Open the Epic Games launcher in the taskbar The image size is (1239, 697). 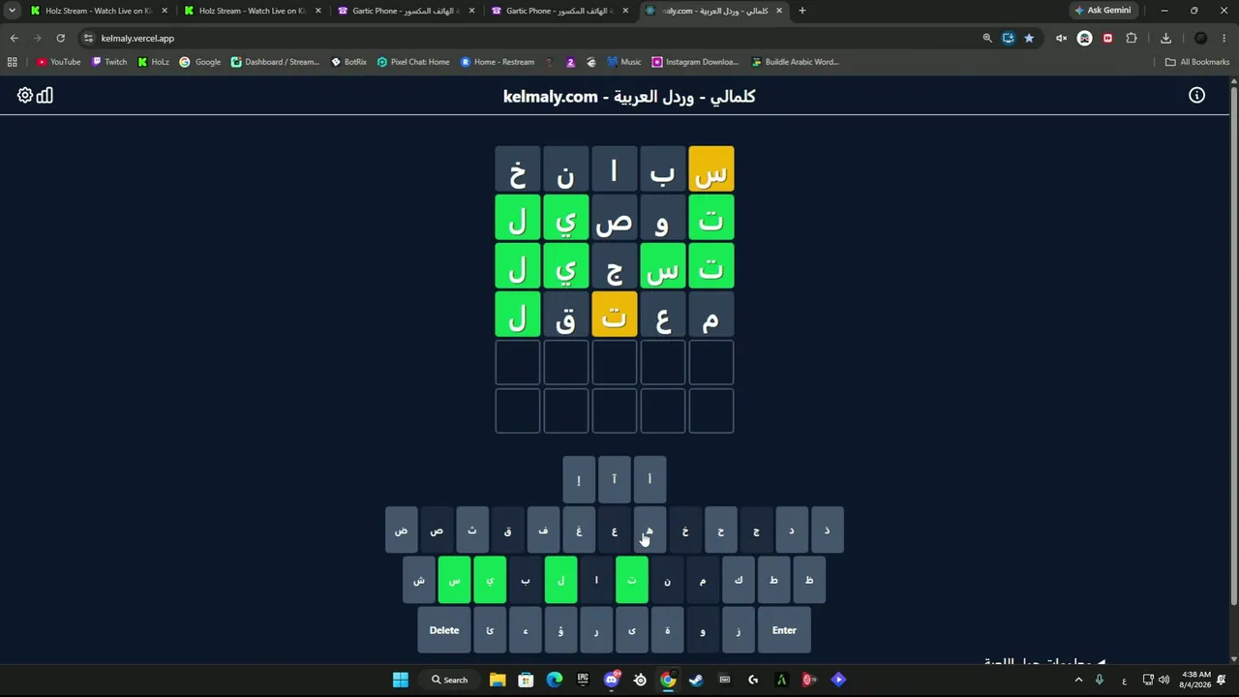583,680
